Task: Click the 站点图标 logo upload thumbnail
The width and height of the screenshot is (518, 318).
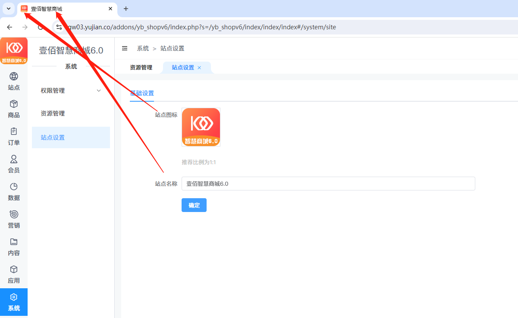Action: tap(201, 127)
